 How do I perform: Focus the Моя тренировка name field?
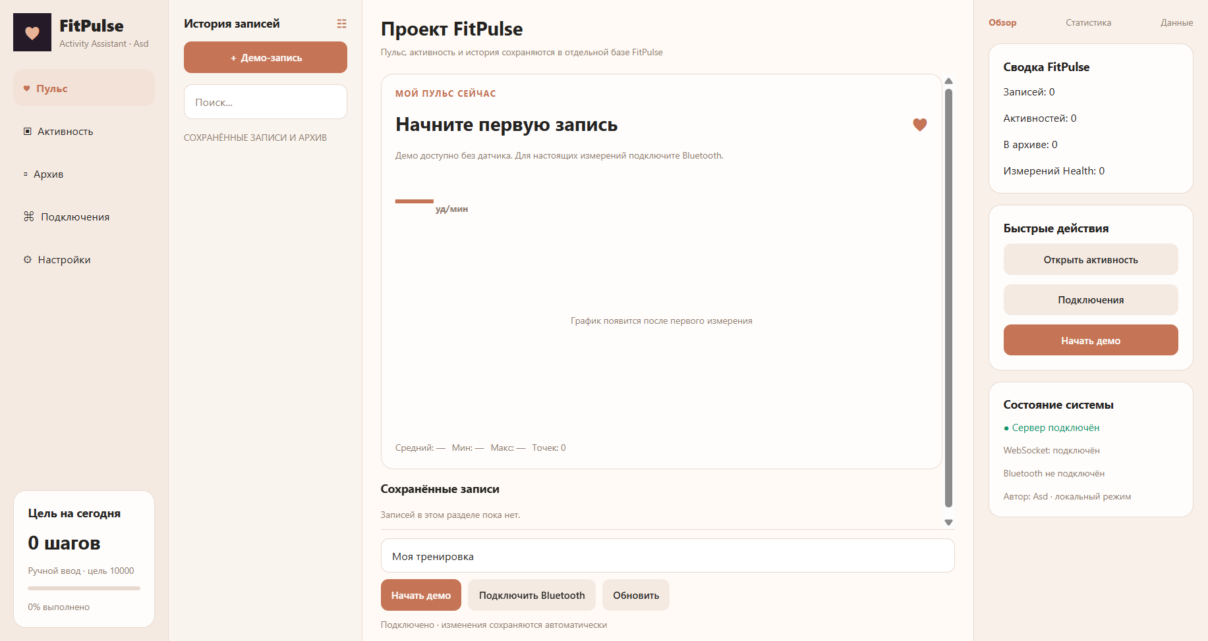(x=668, y=556)
